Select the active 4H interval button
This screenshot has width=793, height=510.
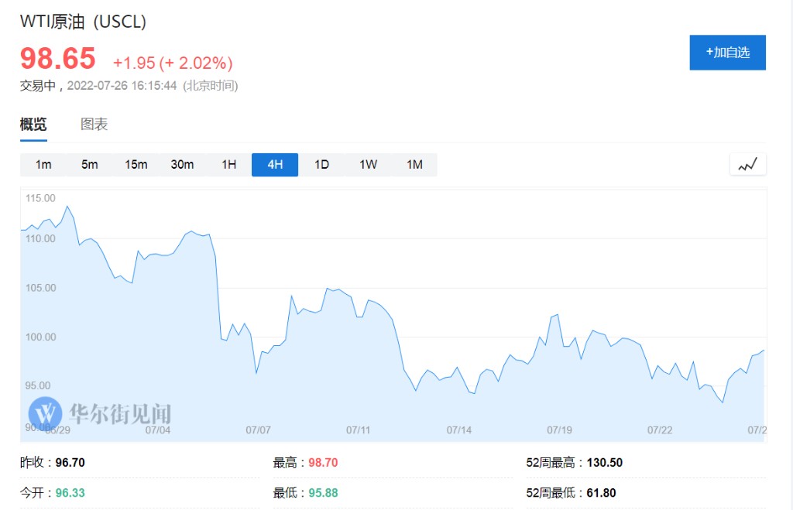(x=275, y=164)
